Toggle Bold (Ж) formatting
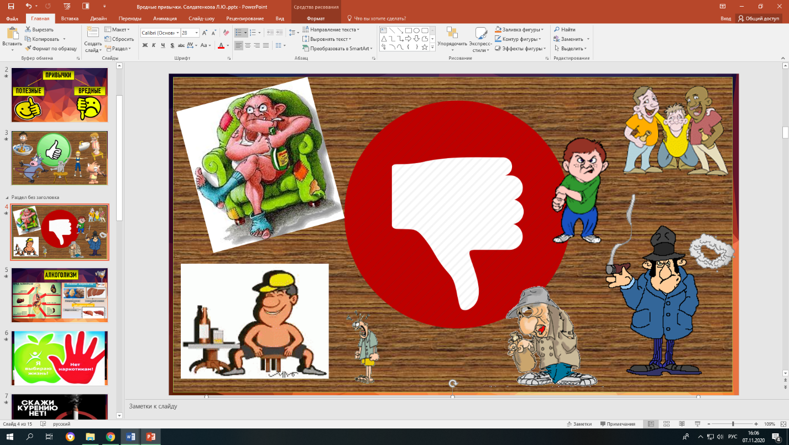This screenshot has width=789, height=445. tap(145, 46)
